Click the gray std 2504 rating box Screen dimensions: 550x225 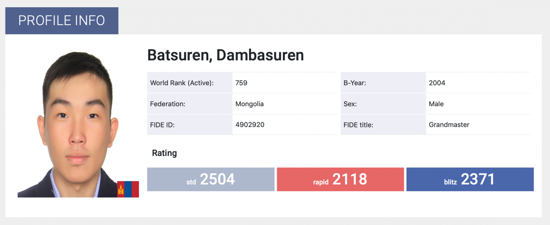tap(211, 179)
